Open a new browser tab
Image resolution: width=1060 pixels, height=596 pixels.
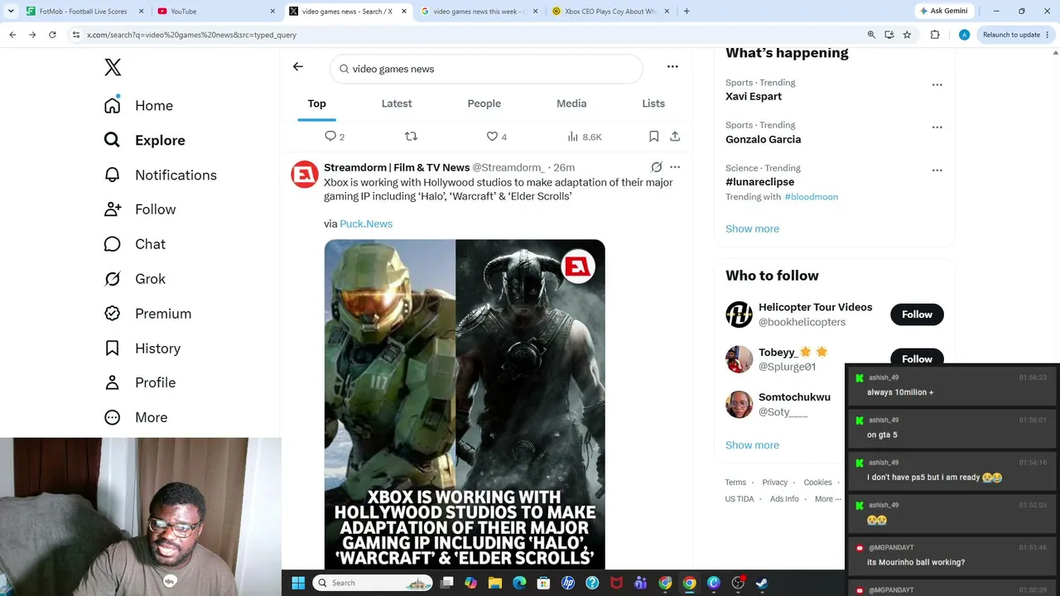(x=687, y=12)
